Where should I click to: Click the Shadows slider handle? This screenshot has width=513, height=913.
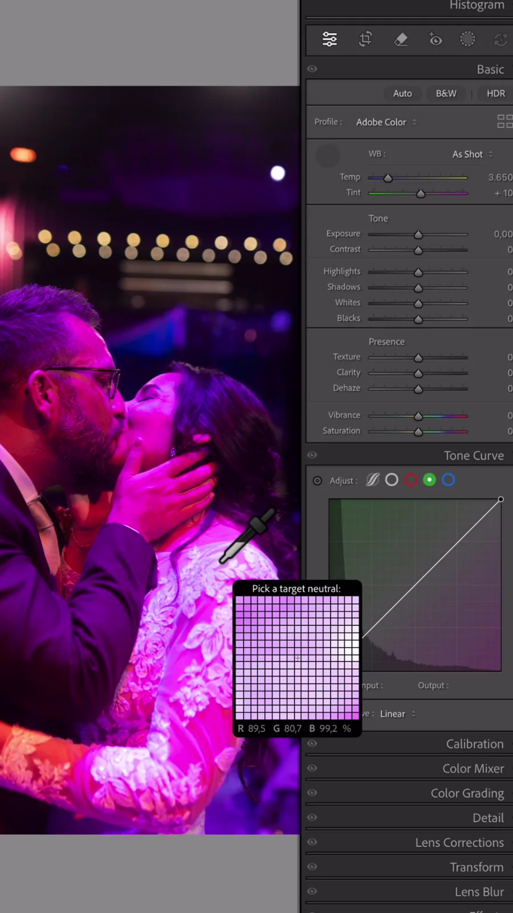418,288
